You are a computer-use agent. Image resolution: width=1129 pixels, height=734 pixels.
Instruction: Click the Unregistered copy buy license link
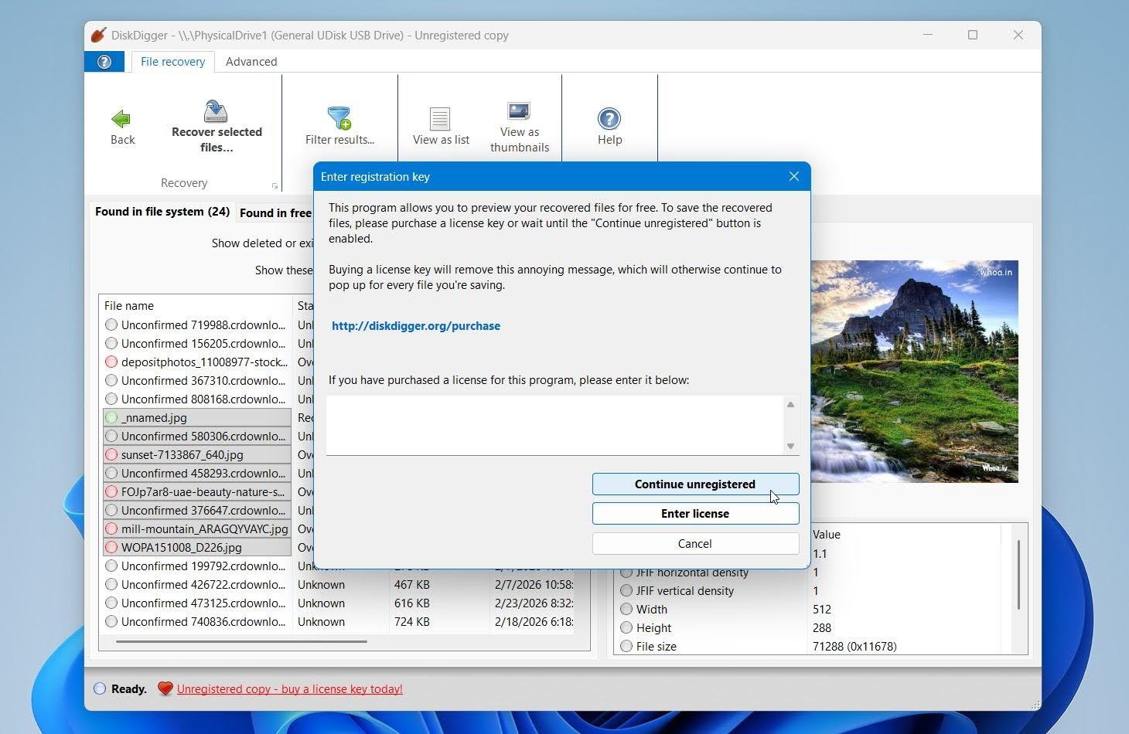coord(290,689)
